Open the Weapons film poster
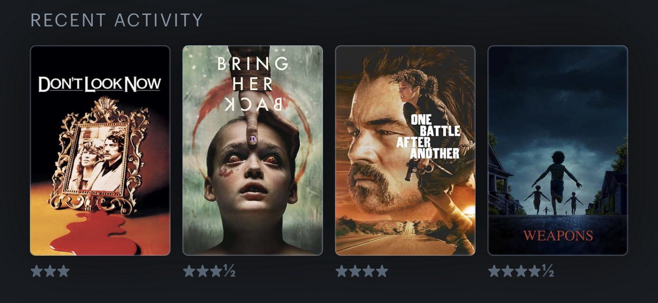Image resolution: width=658 pixels, height=303 pixels. pyautogui.click(x=558, y=150)
